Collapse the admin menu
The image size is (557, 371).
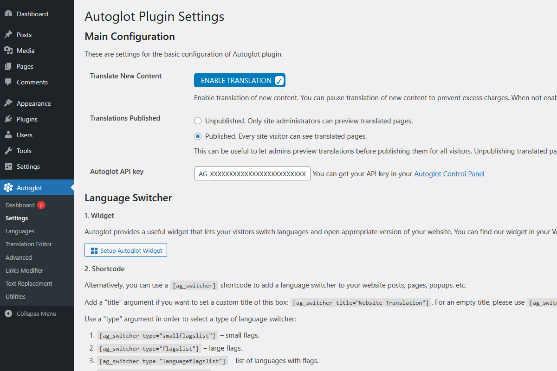[x=31, y=313]
